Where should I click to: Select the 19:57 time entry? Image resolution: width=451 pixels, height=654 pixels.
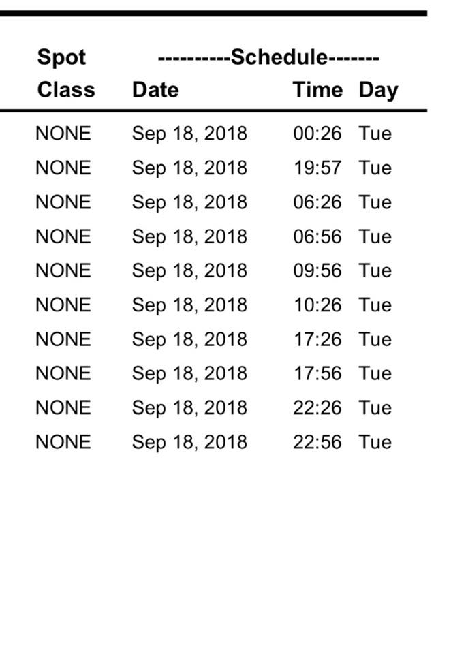pos(317,168)
